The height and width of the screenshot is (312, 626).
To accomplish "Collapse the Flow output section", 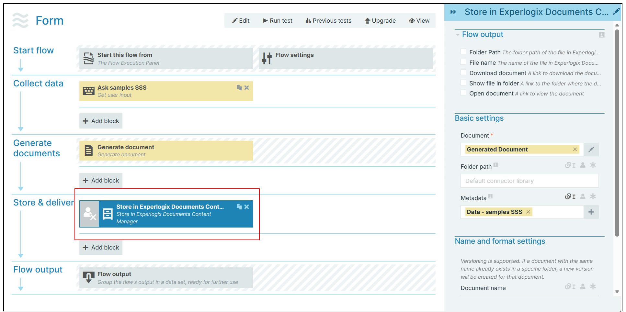I will tap(458, 35).
